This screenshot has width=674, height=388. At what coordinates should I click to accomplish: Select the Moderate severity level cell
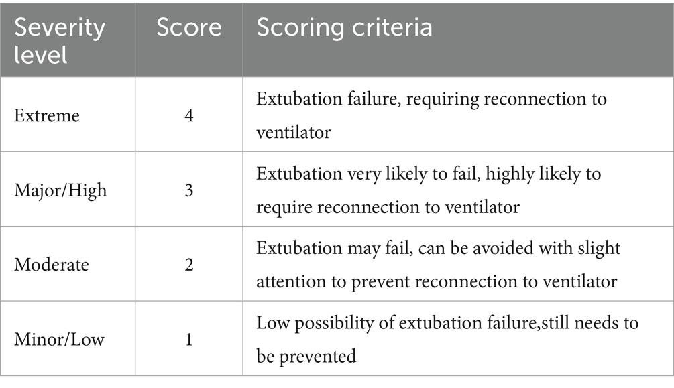coord(52,265)
